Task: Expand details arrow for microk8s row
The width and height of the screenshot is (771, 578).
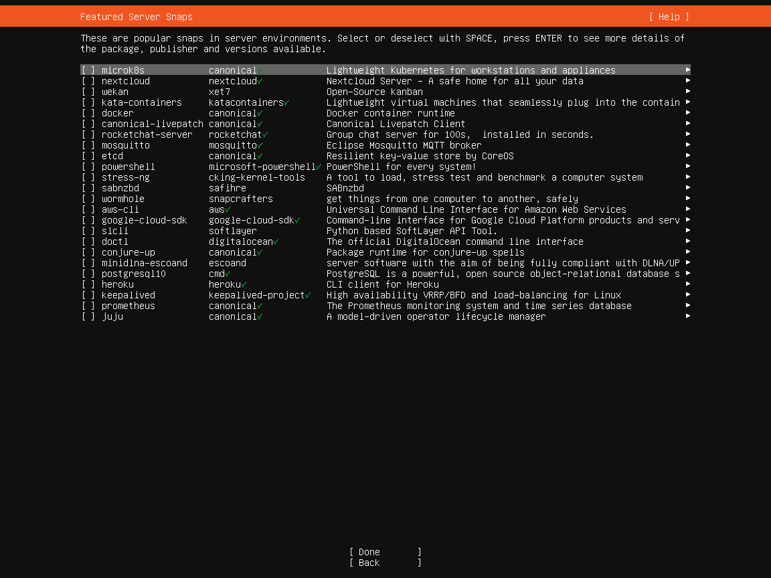Action: click(688, 70)
